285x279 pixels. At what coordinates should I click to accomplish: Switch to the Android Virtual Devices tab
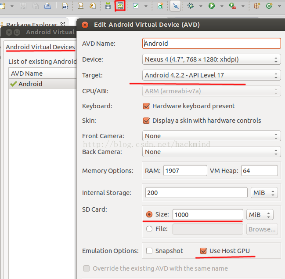pyautogui.click(x=40, y=47)
